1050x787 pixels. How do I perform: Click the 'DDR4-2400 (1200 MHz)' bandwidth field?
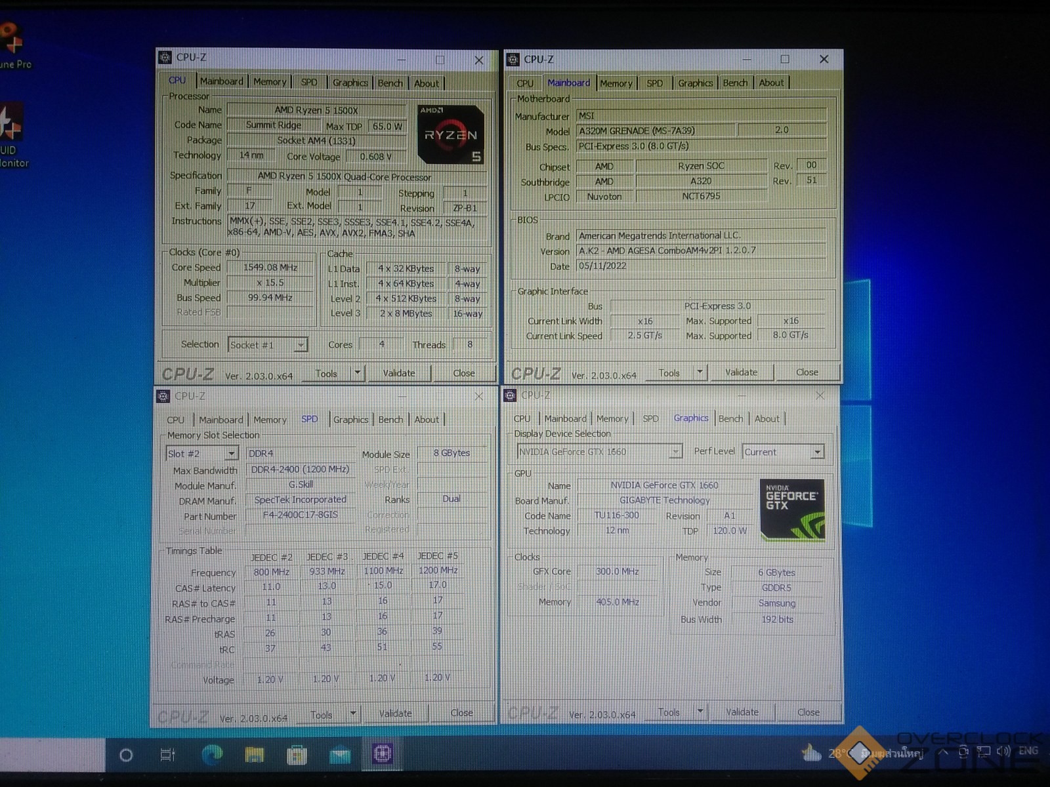[301, 470]
